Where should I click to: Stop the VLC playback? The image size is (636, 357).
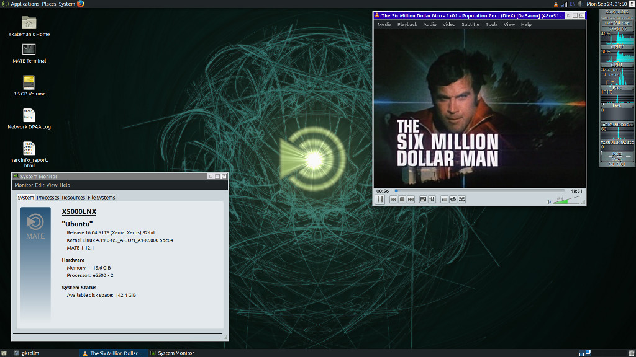tap(402, 199)
